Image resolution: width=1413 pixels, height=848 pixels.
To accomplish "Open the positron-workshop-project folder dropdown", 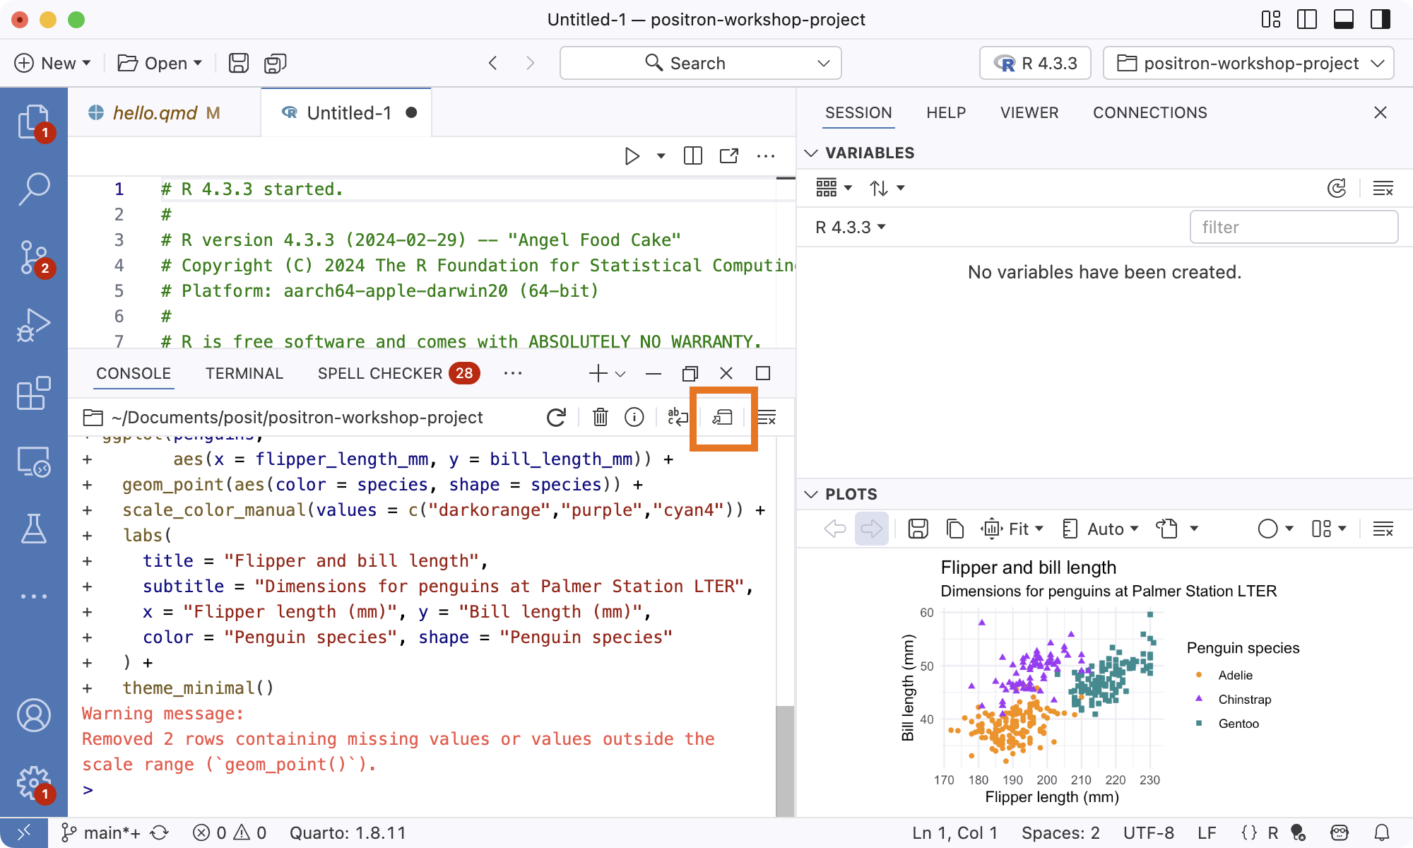I will click(1249, 63).
